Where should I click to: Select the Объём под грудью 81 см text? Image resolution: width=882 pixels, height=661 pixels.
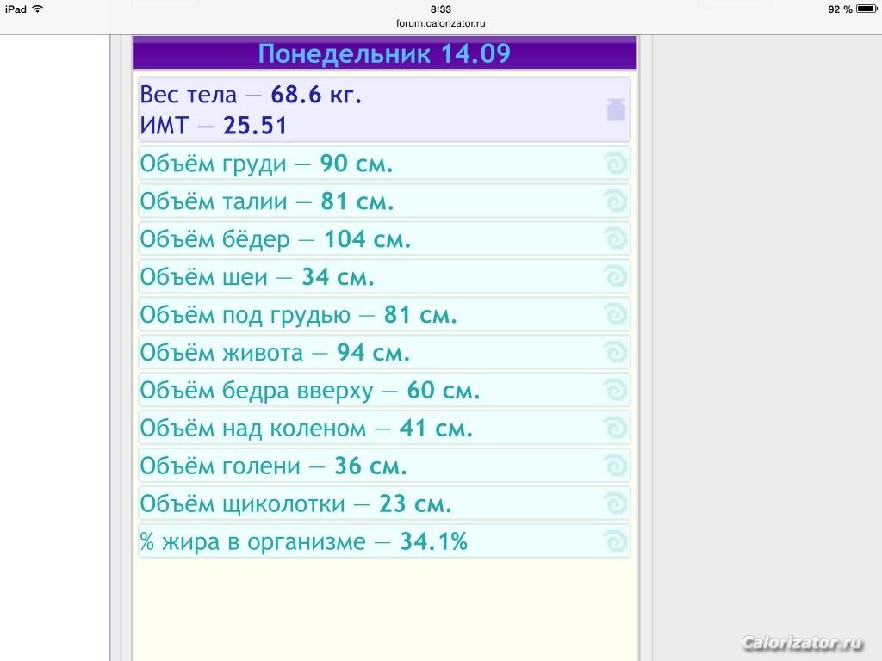pos(298,315)
